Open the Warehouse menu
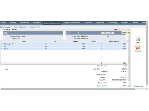Viewport: 149px width, 111px height. point(25,23)
